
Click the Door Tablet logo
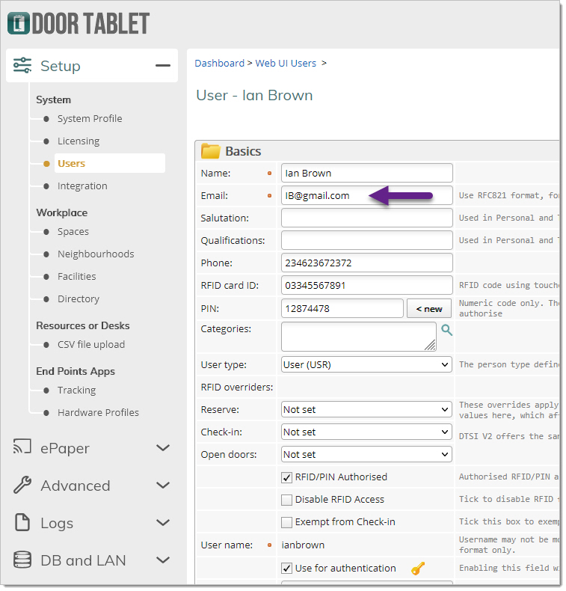[79, 23]
